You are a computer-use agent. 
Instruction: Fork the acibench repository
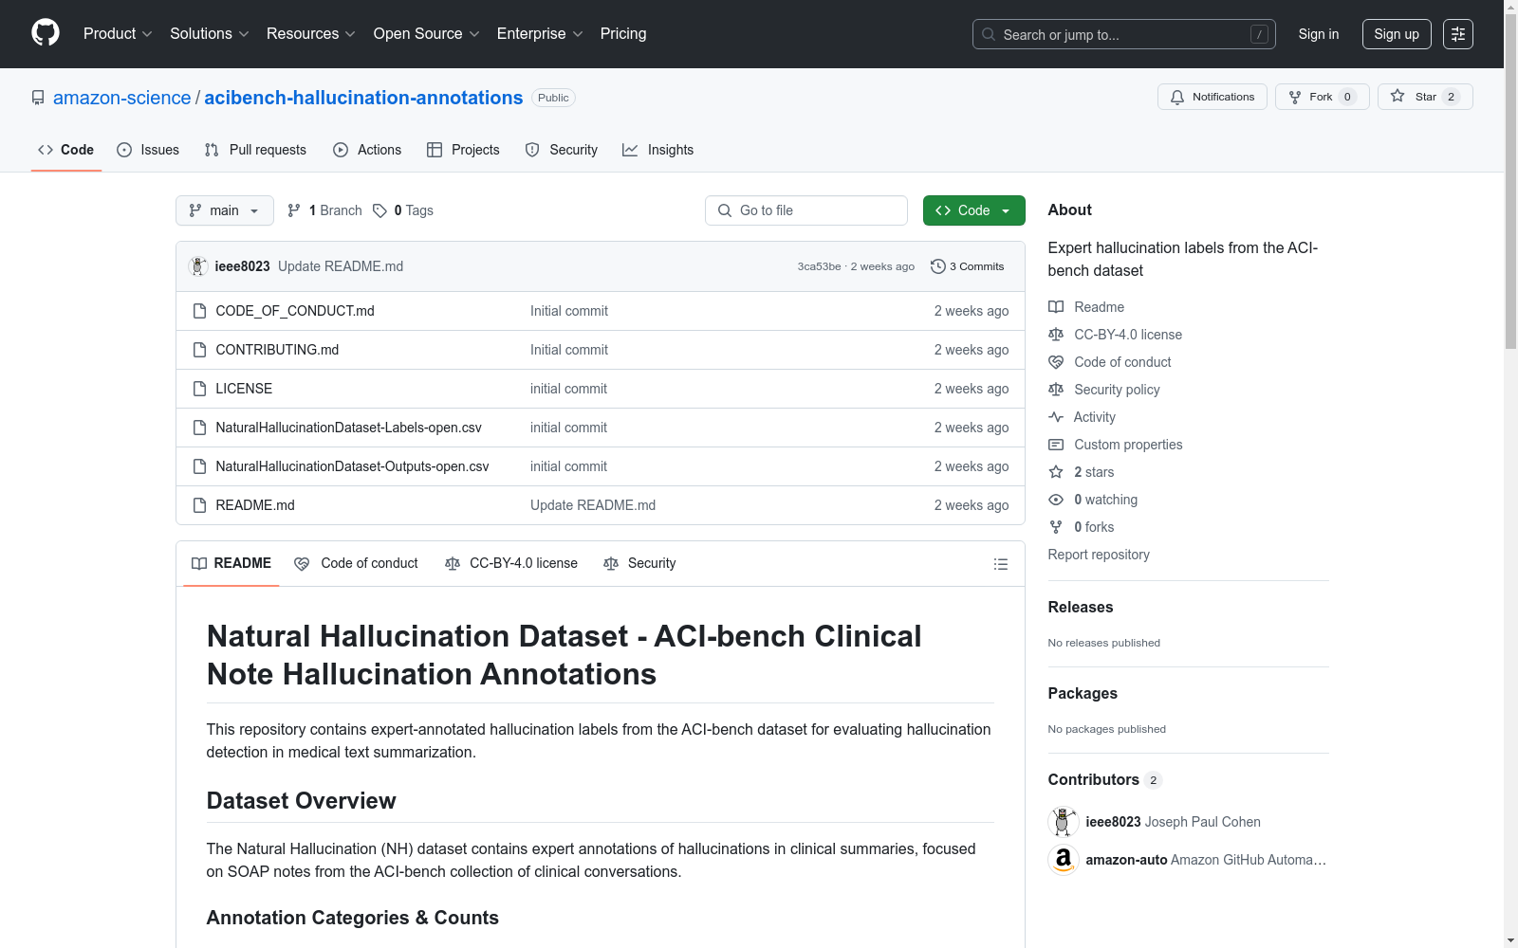[1322, 97]
